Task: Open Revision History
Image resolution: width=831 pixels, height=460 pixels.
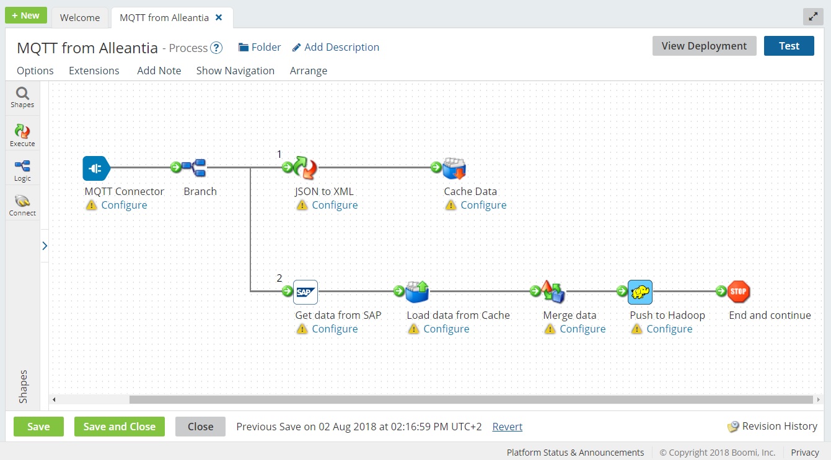Action: point(773,426)
